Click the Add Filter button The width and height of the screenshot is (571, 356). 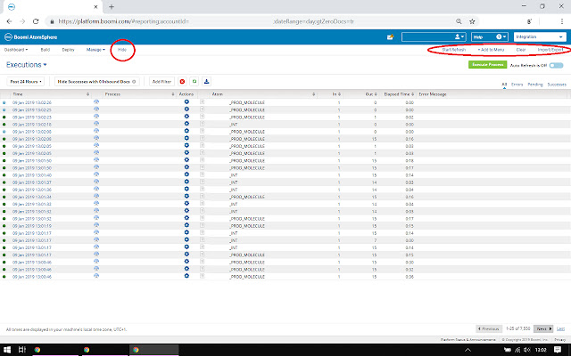point(161,81)
